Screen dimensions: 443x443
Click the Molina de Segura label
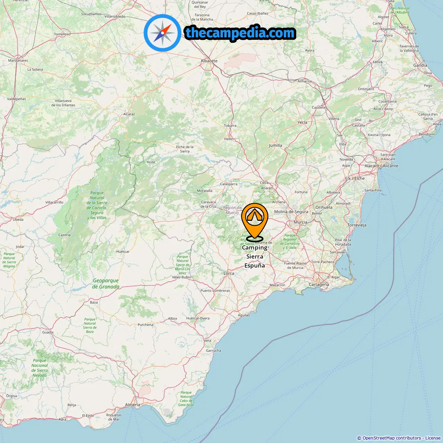pos(291,212)
